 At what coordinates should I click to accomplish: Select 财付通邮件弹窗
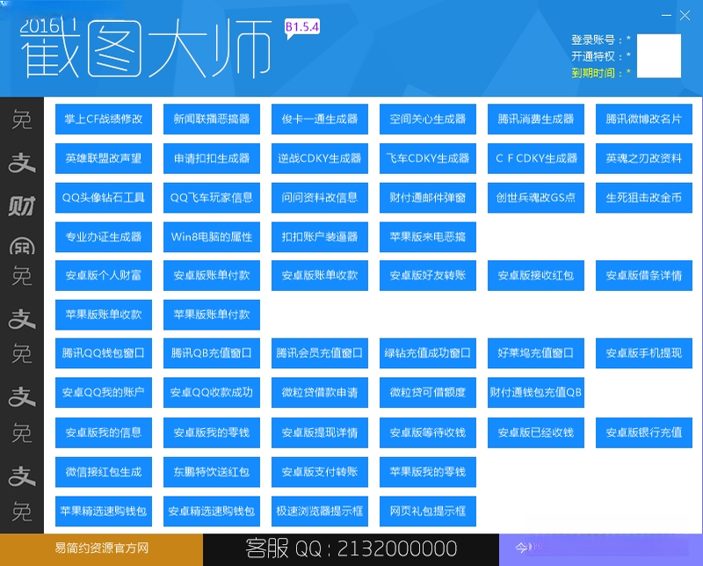428,198
